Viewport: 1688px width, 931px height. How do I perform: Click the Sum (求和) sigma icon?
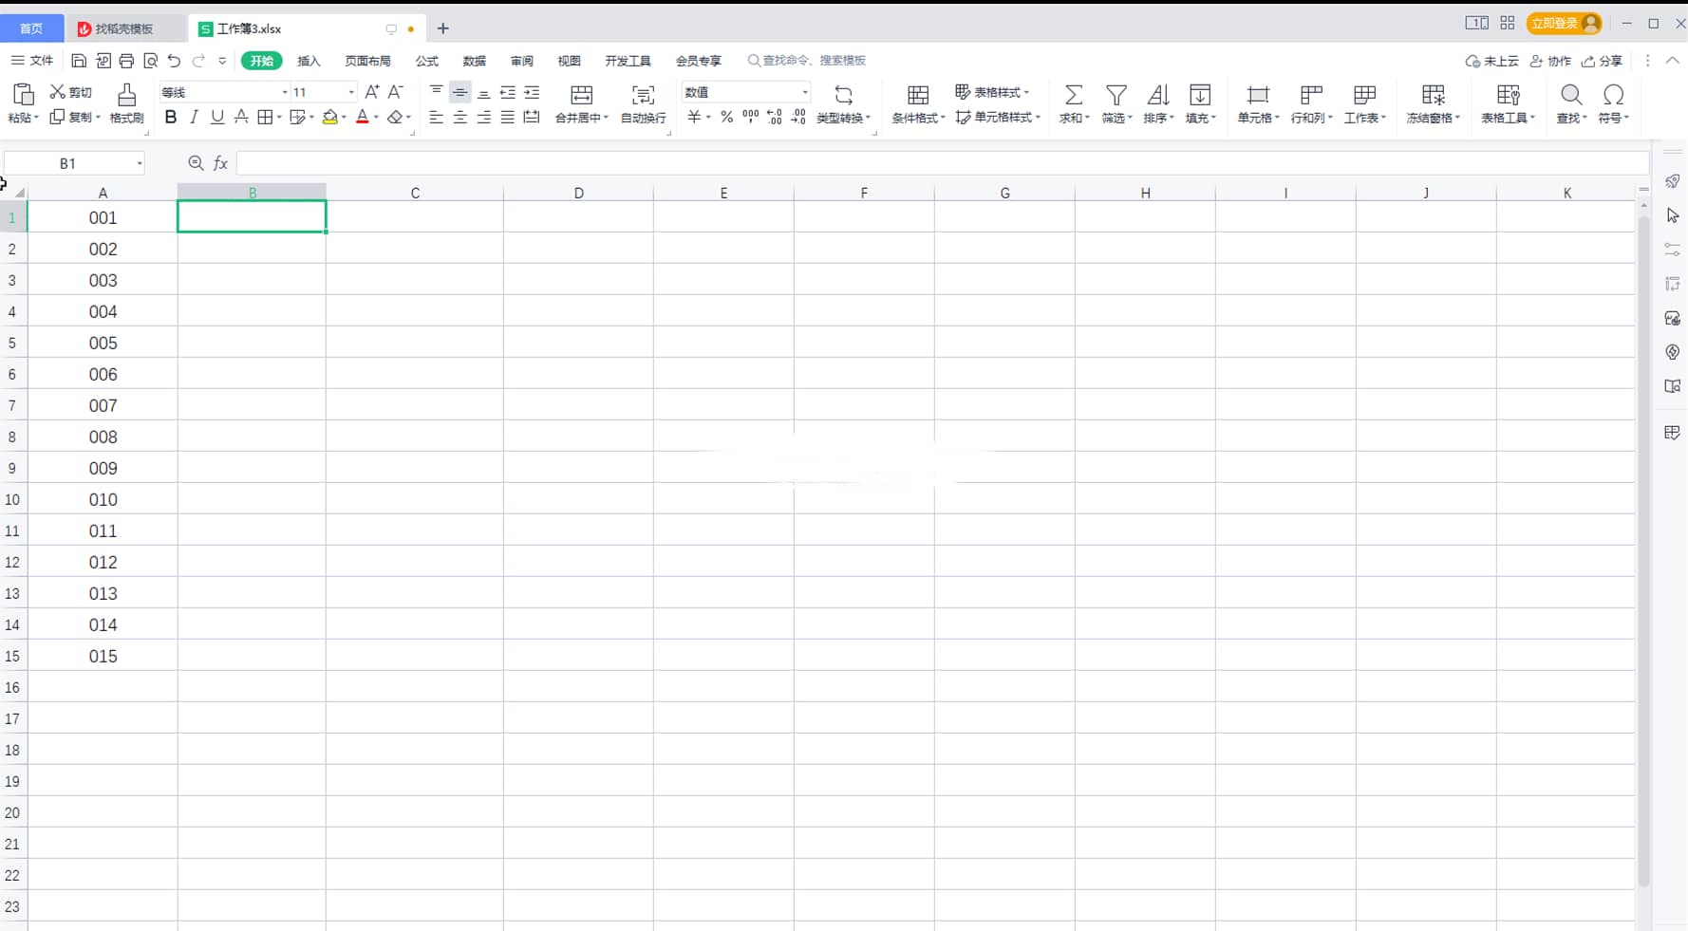tap(1074, 95)
